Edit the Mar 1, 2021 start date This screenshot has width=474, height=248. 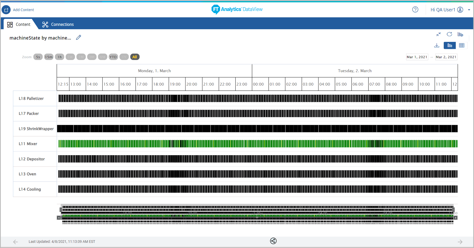tap(417, 57)
